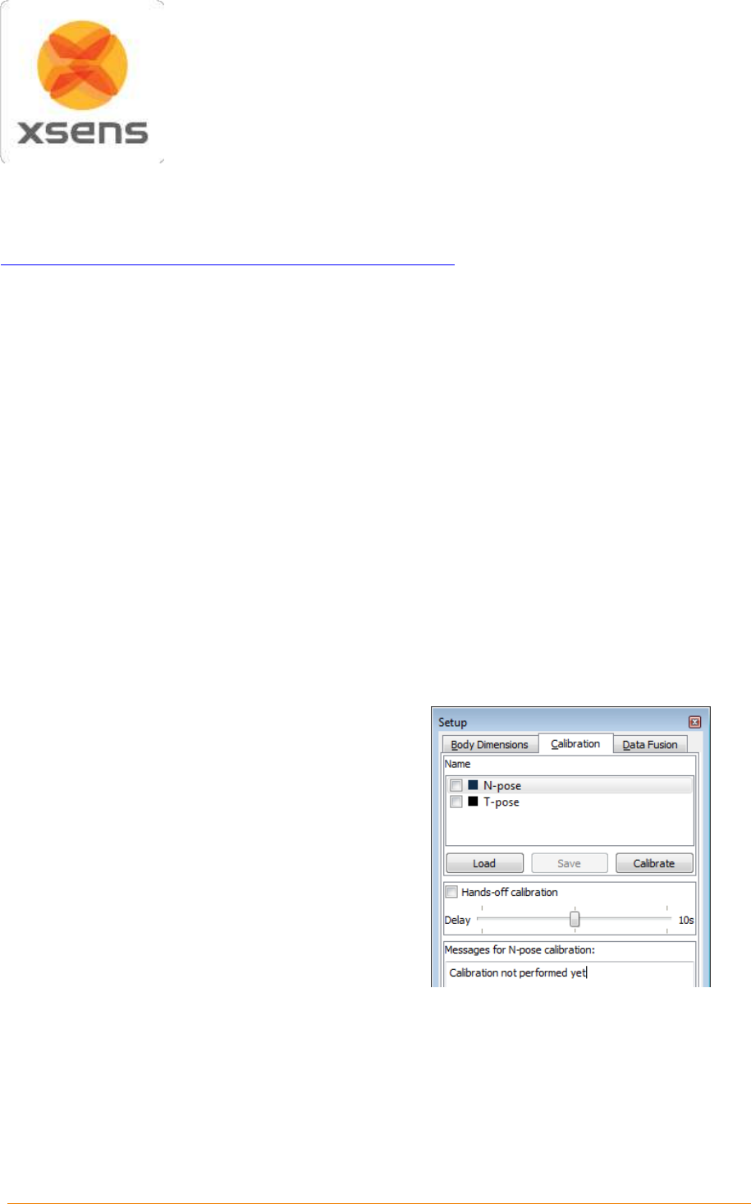Click the T-pose color swatch
This screenshot has width=751, height=1204.
point(473,802)
